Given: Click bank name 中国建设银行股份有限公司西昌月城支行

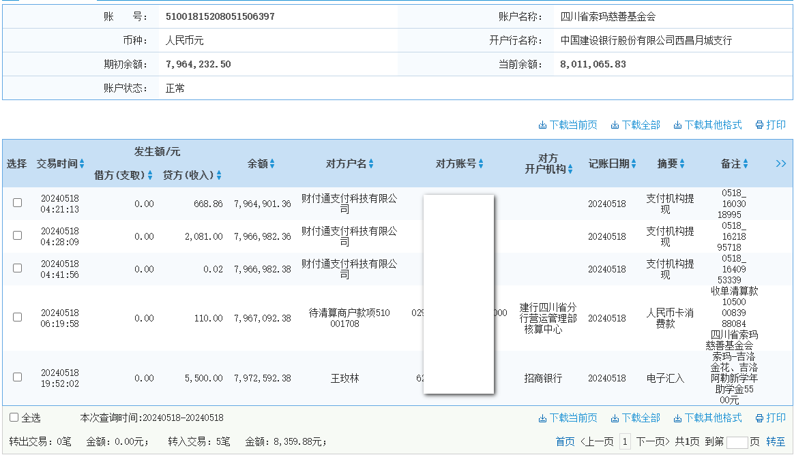Looking at the screenshot, I should point(646,40).
